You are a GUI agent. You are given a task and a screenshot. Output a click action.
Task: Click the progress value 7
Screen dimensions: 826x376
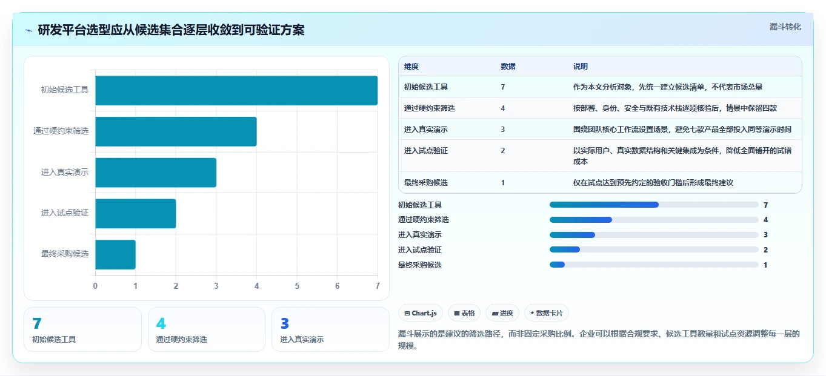766,205
